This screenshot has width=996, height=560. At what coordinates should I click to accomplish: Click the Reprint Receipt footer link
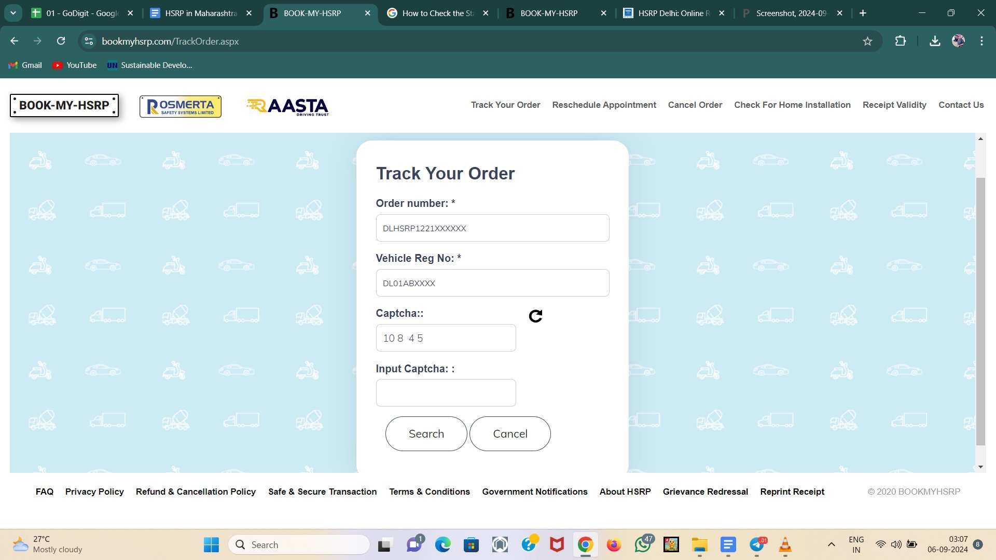[x=792, y=491]
